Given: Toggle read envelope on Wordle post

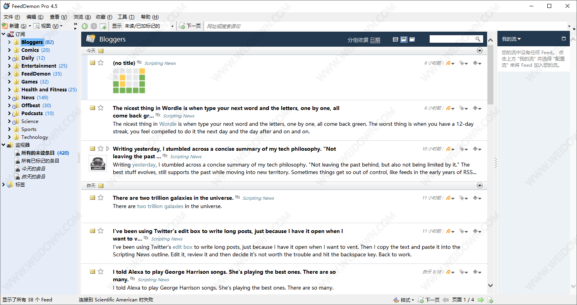Looking at the screenshot, I should [92, 108].
